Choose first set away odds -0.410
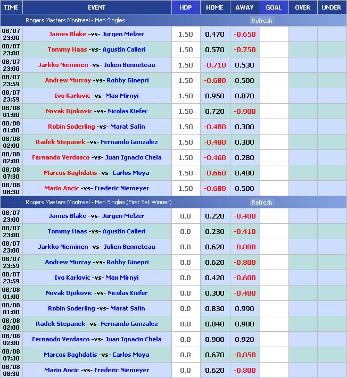The width and height of the screenshot is (347, 378). pos(244,232)
